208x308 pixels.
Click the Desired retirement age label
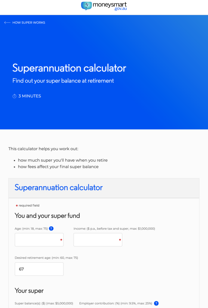46,258
